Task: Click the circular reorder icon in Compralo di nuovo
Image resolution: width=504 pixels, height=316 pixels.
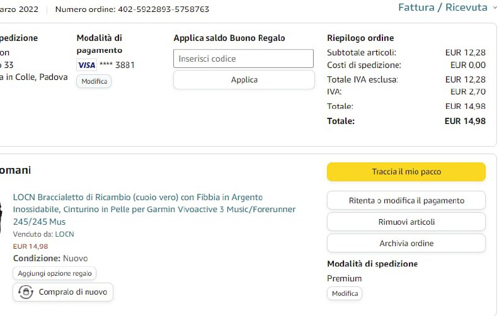Action: [26, 292]
